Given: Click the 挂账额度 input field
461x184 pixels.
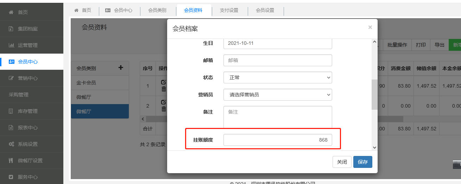Looking at the screenshot, I should [x=278, y=140].
